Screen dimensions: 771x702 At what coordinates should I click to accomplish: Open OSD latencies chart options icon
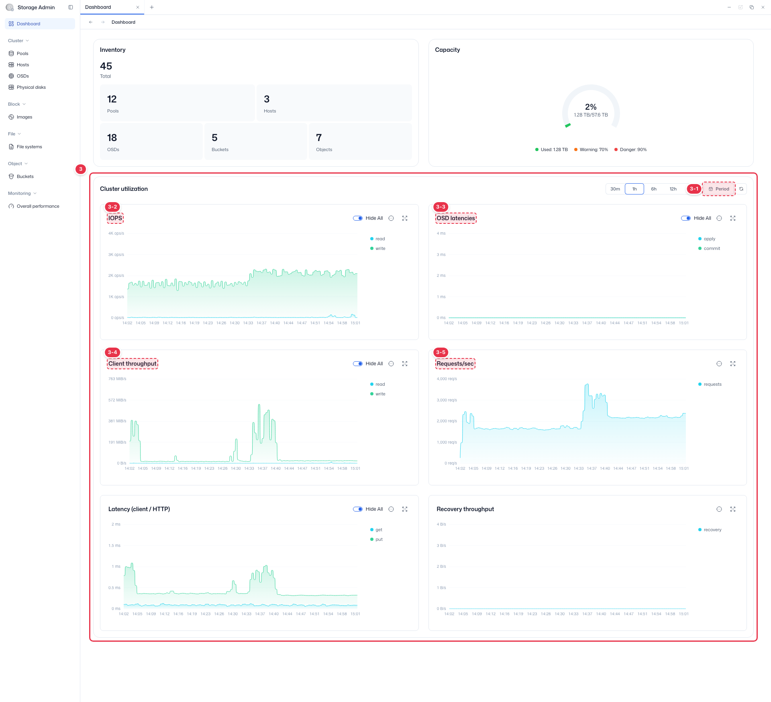(x=719, y=218)
